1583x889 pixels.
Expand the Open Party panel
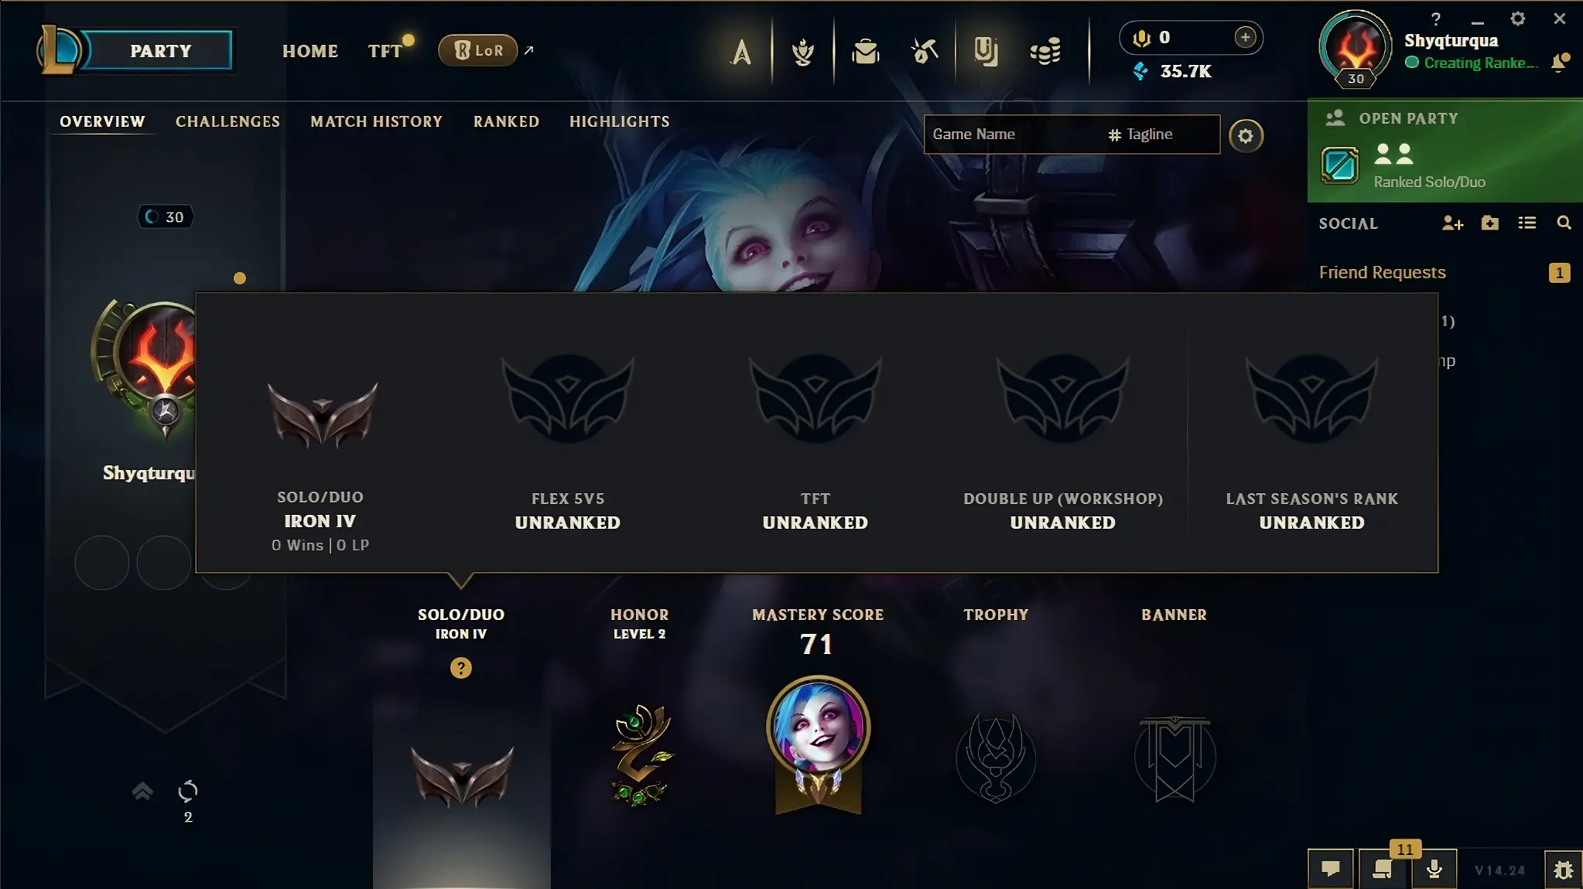(1445, 151)
